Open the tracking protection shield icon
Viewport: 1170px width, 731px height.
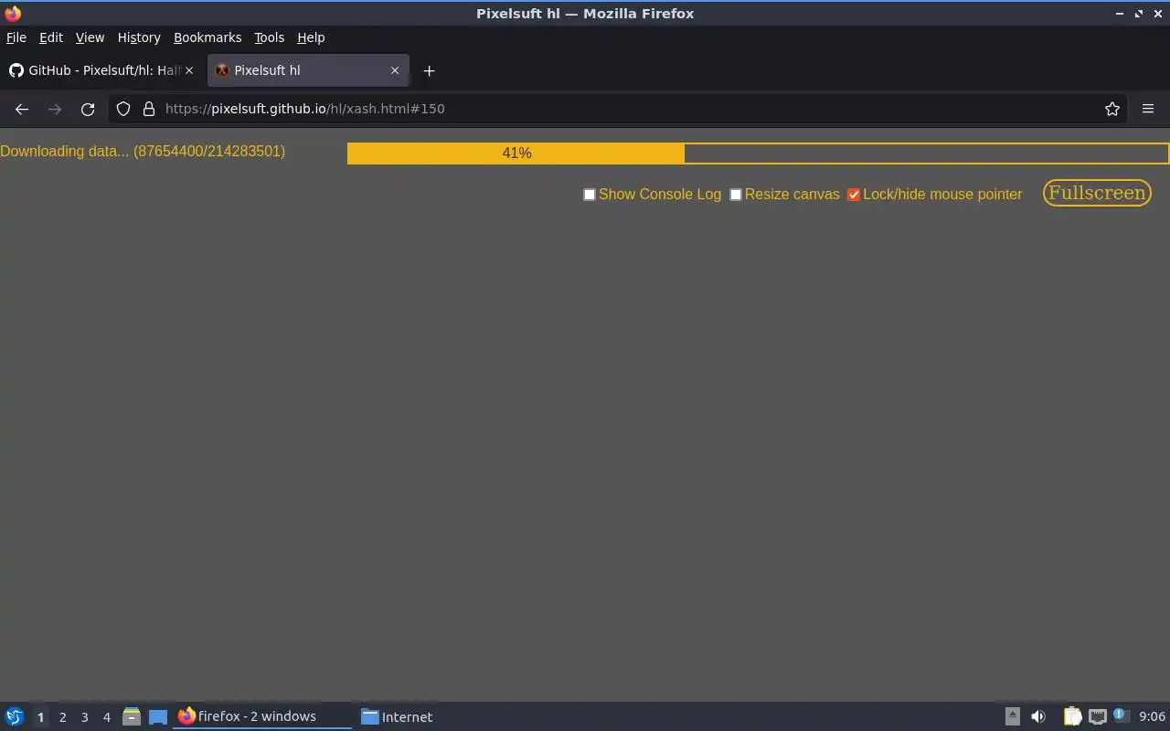[123, 109]
